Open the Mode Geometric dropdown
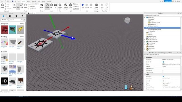Viewport: 182px width, 102px height. (x=35, y=4)
